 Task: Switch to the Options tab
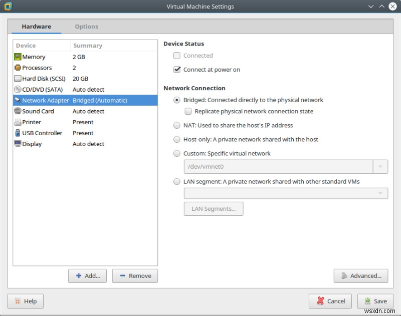(x=86, y=27)
